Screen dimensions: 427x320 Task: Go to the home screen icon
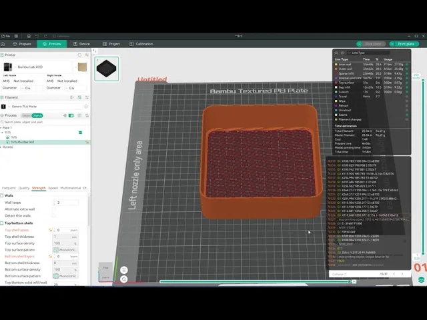coord(3,44)
